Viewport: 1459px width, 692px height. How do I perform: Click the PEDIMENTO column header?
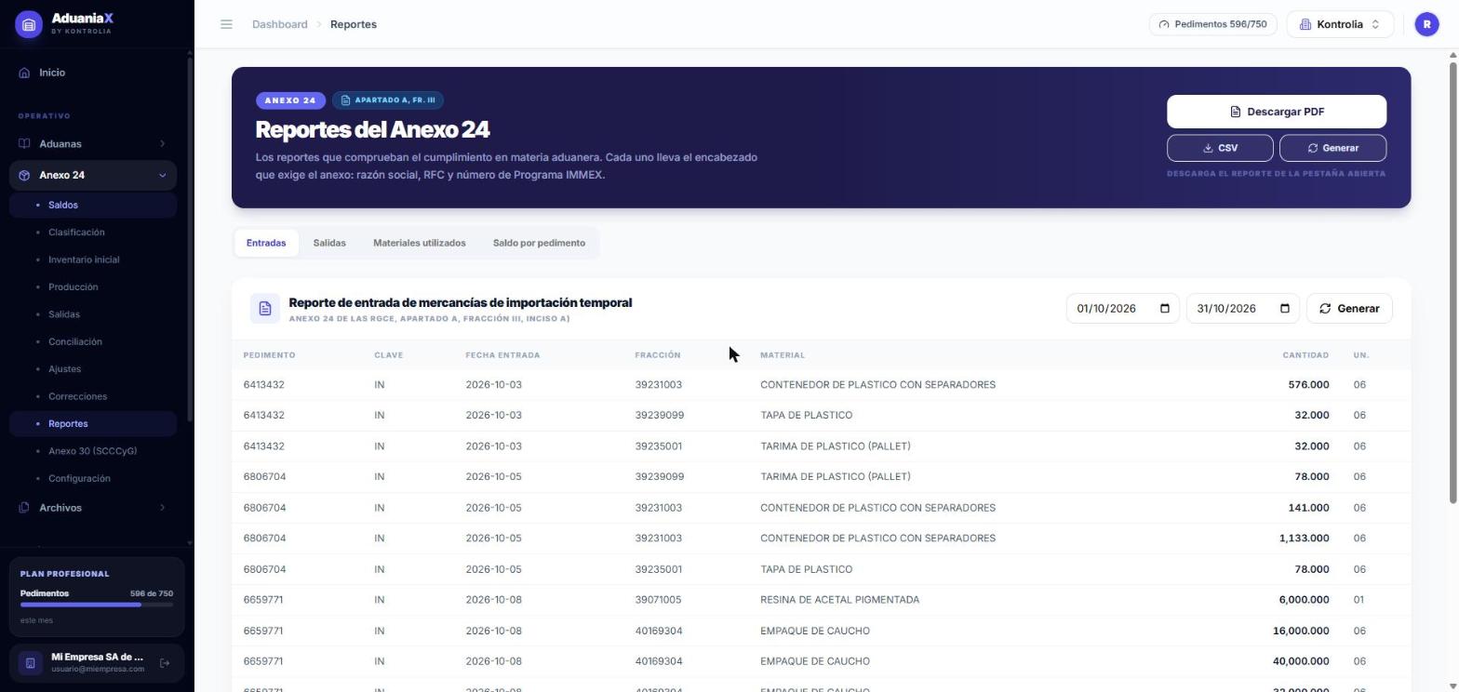coord(269,355)
